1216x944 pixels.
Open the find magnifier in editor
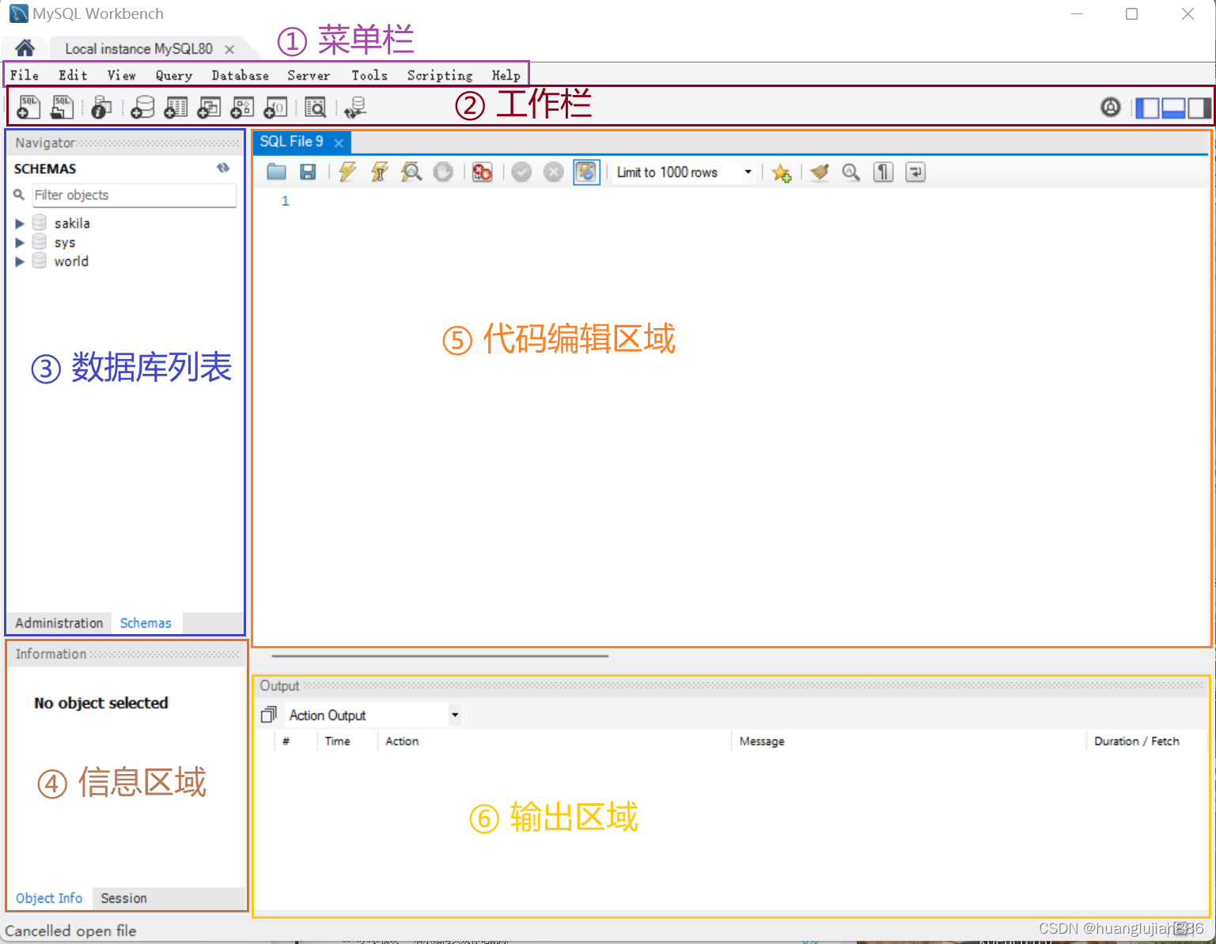click(x=851, y=172)
